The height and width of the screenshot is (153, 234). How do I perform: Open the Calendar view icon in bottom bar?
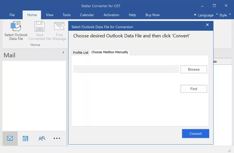[25, 138]
